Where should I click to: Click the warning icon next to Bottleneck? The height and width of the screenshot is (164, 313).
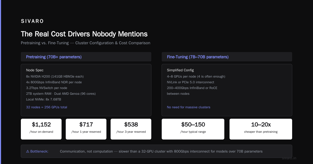[x=28, y=151]
